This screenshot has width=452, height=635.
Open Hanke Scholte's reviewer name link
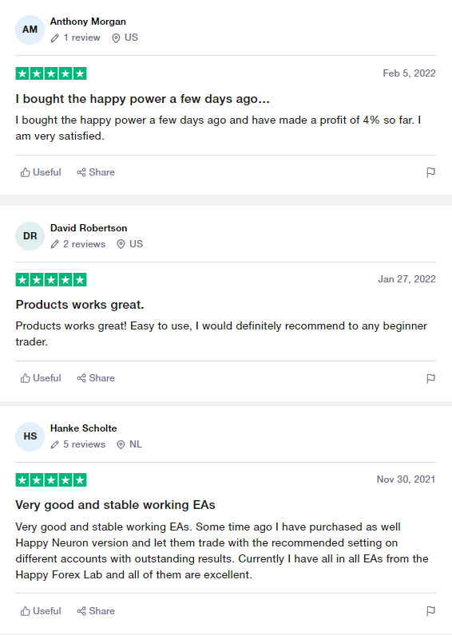[x=84, y=428]
